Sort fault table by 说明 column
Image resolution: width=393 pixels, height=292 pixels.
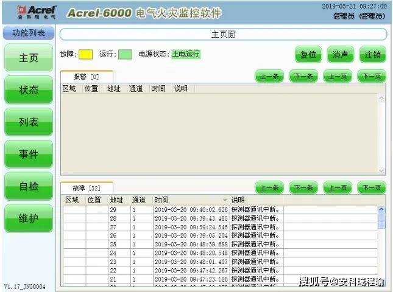256,200
